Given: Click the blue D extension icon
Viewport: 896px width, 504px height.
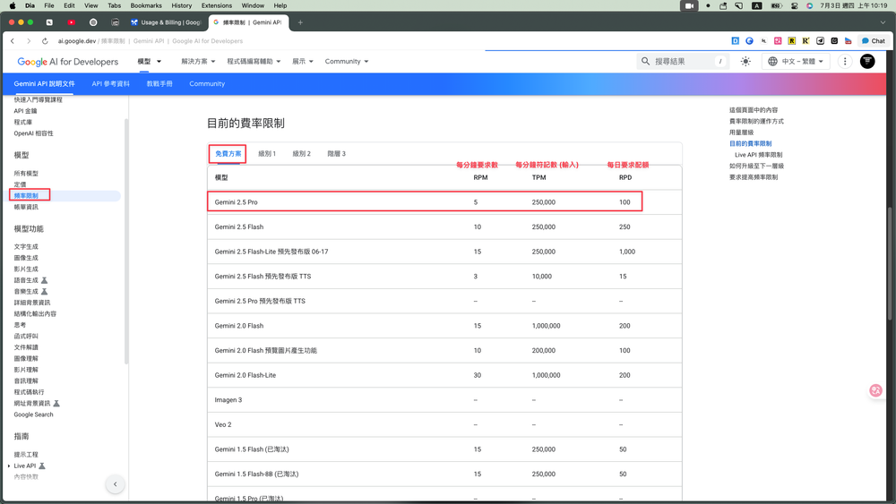Looking at the screenshot, I should coord(736,41).
